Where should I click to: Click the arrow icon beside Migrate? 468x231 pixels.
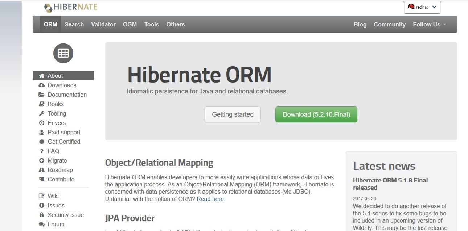[41, 160]
